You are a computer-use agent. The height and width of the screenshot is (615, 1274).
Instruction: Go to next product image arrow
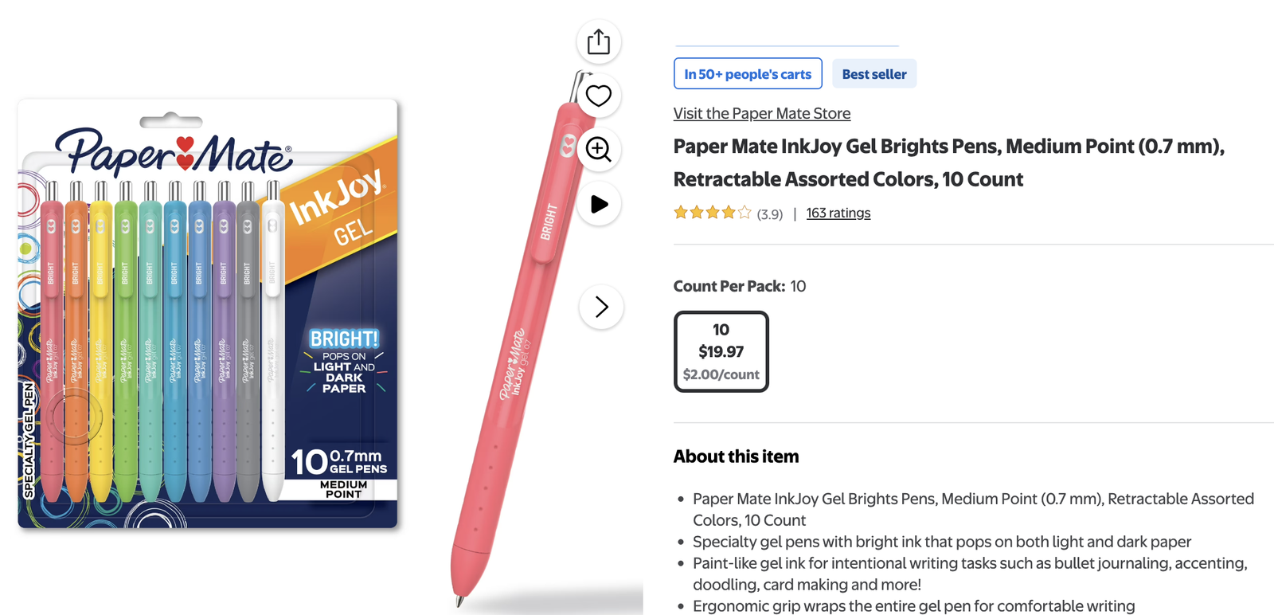click(x=601, y=307)
